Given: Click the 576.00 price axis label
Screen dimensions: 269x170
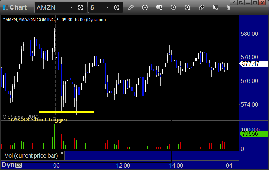Looking at the screenshot, I should pos(249,81).
